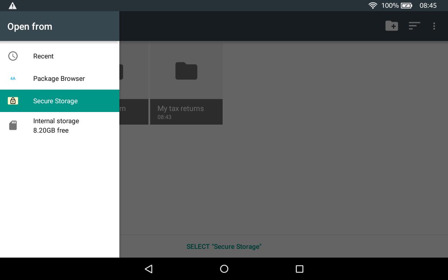Select the Secure Storage entry
The image size is (448, 280).
click(x=59, y=101)
